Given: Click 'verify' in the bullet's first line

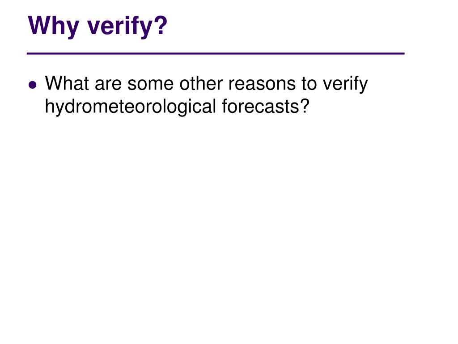Looking at the screenshot, I should tap(345, 85).
